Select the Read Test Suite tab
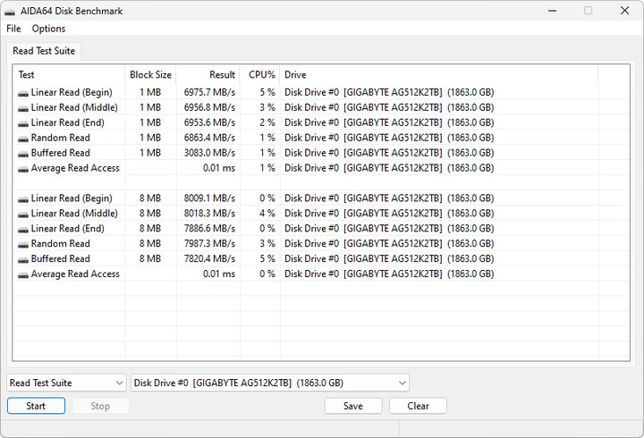Image resolution: width=644 pixels, height=438 pixels. click(44, 51)
